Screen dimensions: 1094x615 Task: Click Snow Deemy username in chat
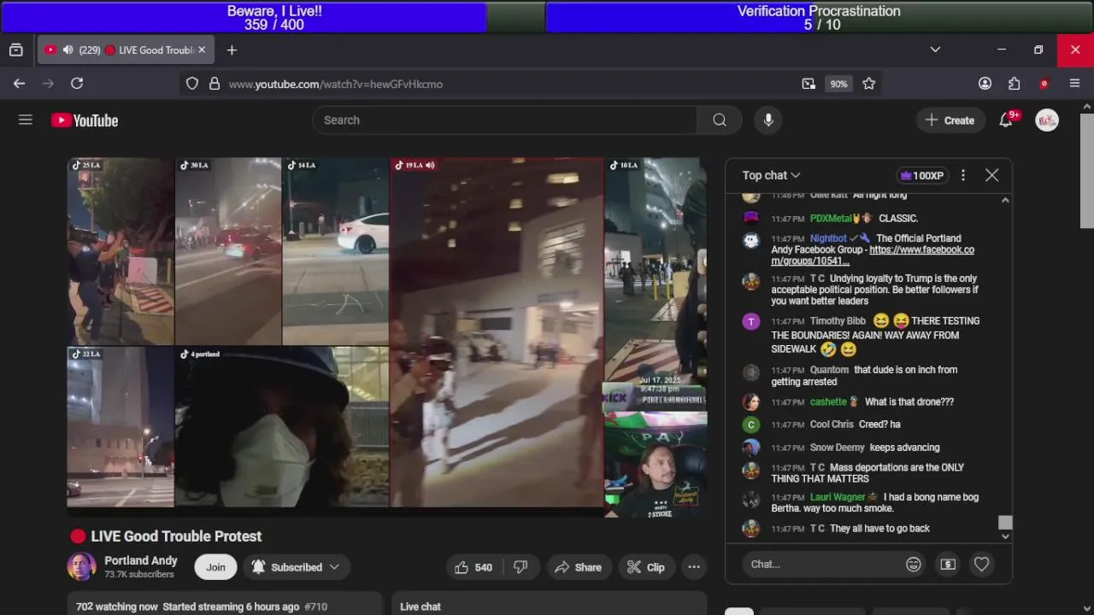(837, 448)
